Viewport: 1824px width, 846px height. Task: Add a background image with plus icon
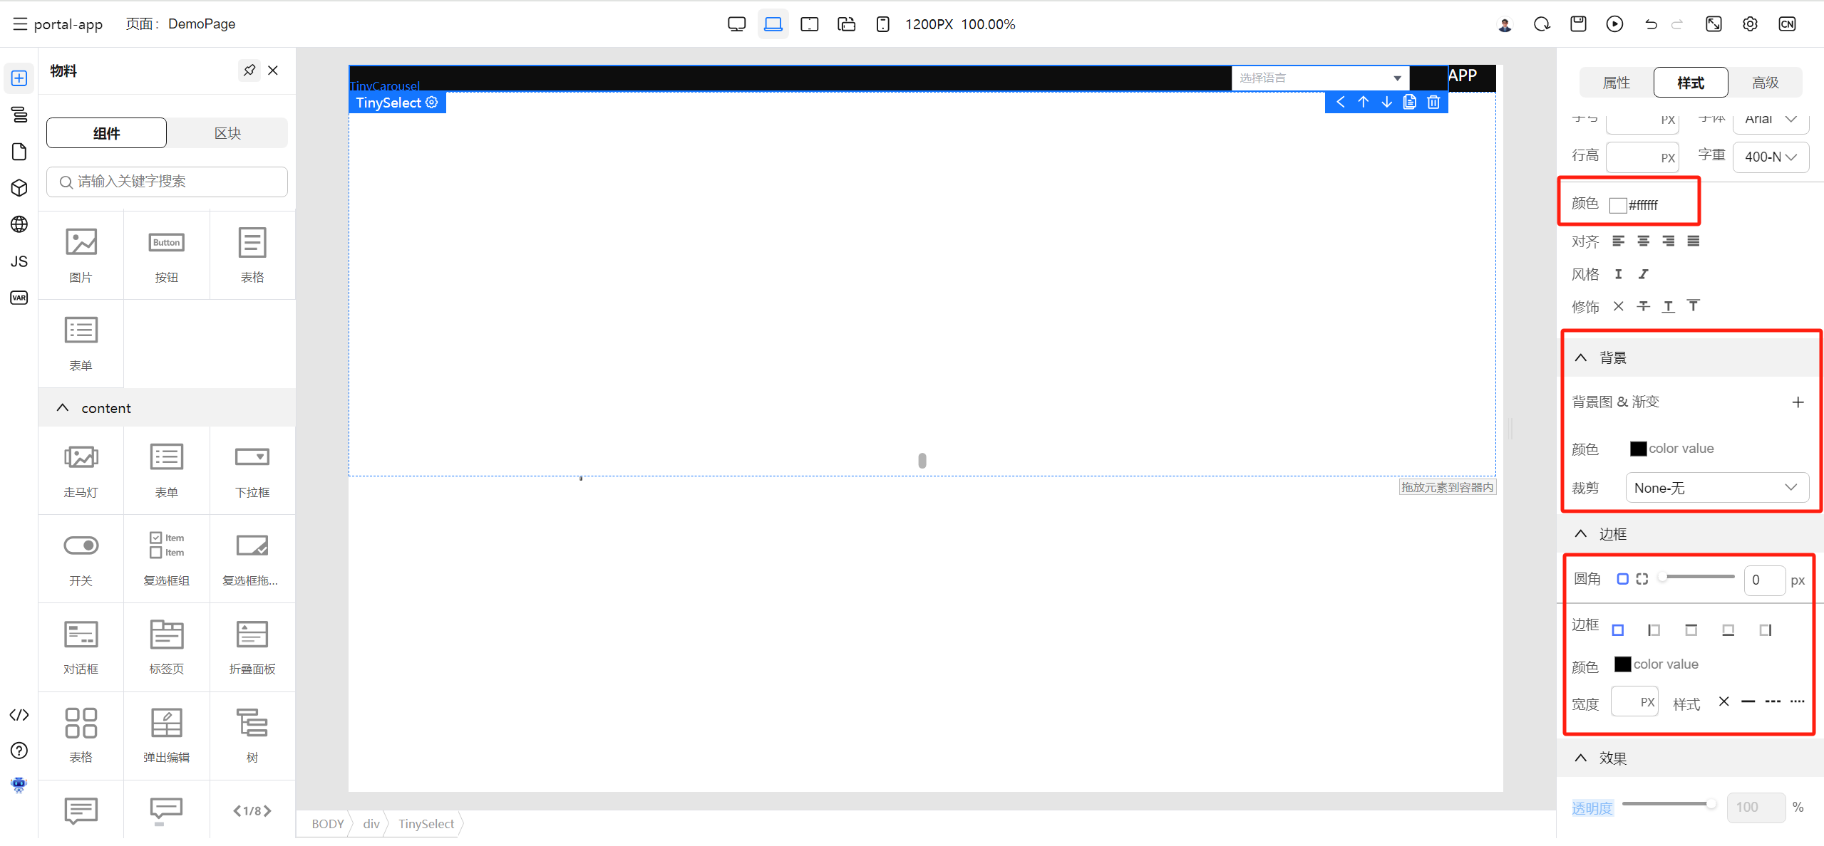[x=1798, y=402]
